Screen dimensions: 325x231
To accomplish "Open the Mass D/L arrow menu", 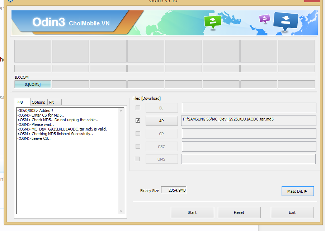I will (297, 191).
